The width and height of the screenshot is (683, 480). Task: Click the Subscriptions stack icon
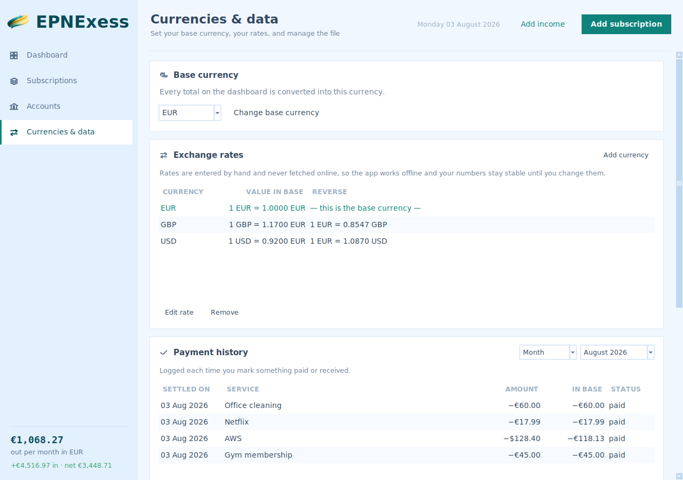[x=14, y=81]
